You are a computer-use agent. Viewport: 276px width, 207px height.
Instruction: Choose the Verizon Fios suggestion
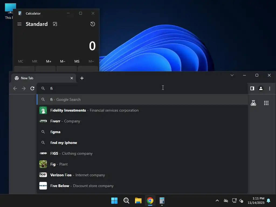(x=142, y=175)
